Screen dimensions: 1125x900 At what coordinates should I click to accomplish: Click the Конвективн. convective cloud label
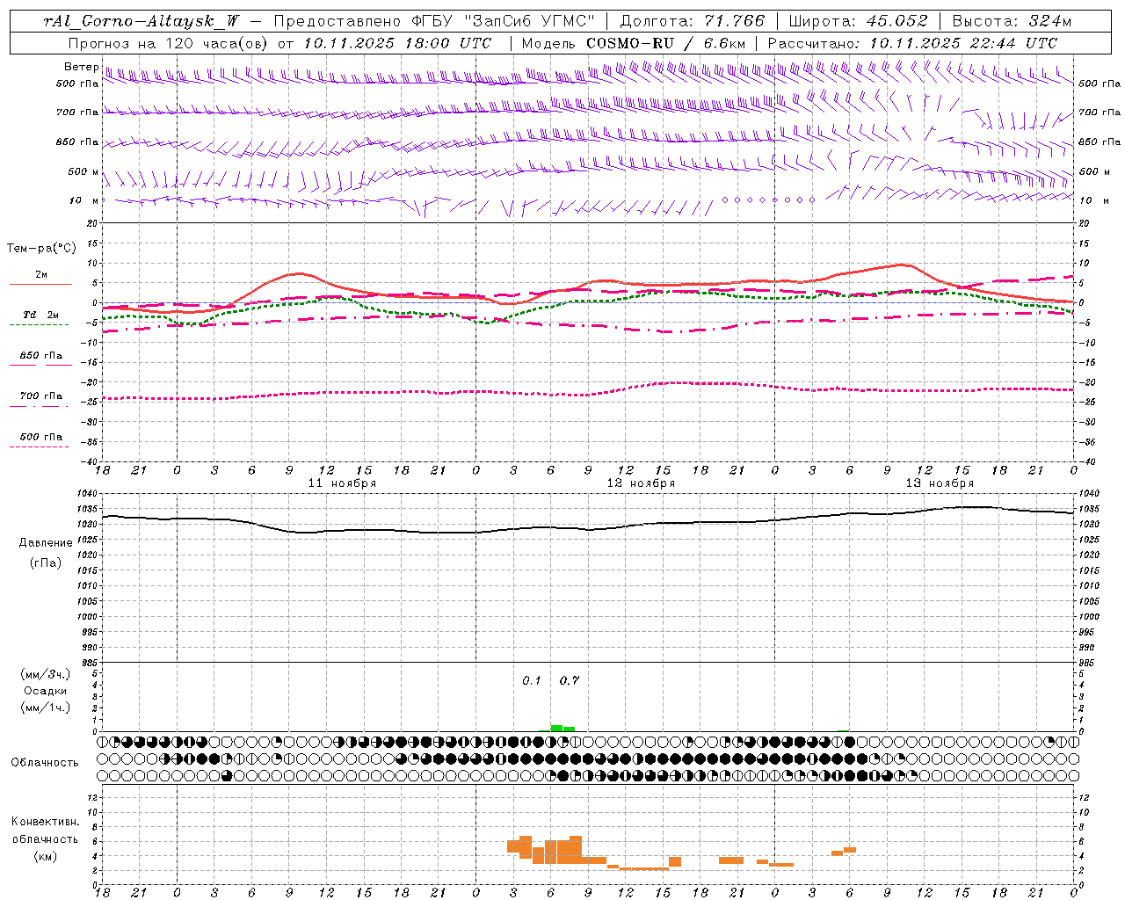tap(46, 822)
